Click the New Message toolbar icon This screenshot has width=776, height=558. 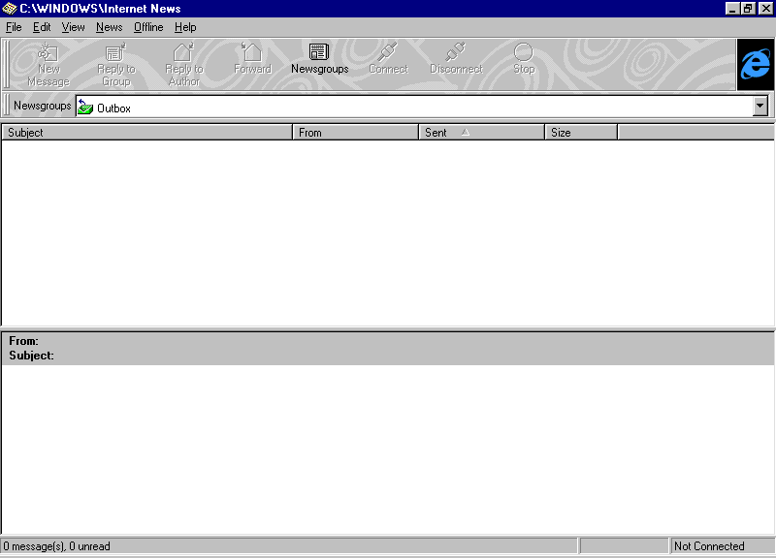pyautogui.click(x=48, y=52)
